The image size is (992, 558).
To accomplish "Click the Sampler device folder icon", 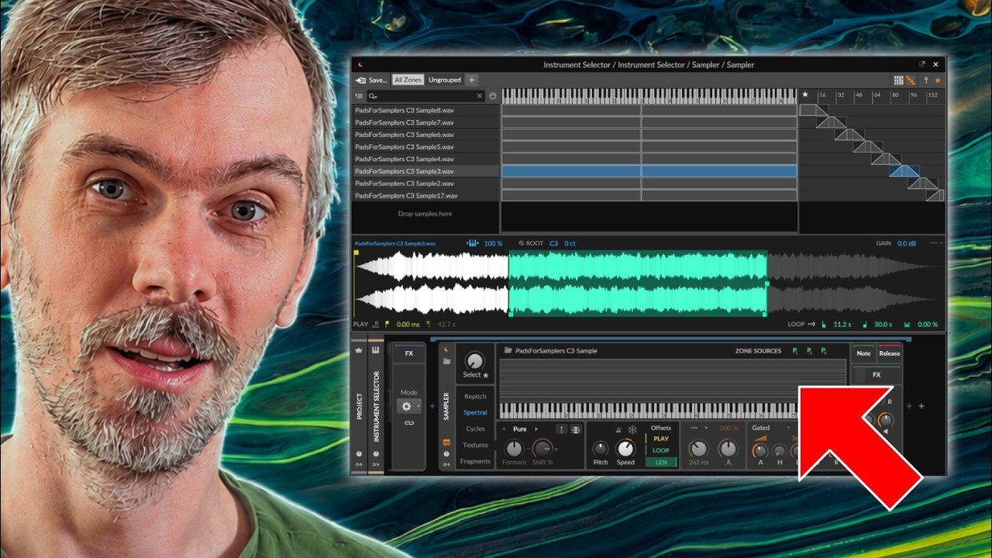I will [446, 362].
